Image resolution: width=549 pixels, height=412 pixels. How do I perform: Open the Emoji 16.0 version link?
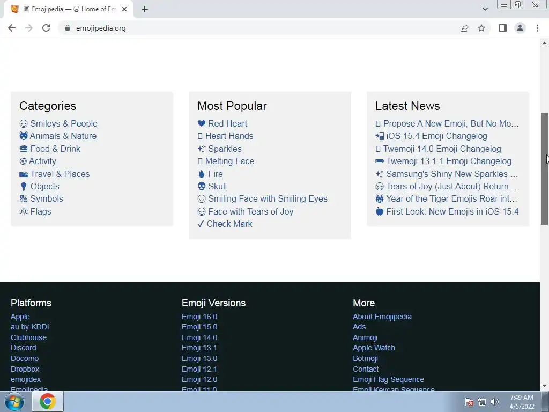click(199, 317)
